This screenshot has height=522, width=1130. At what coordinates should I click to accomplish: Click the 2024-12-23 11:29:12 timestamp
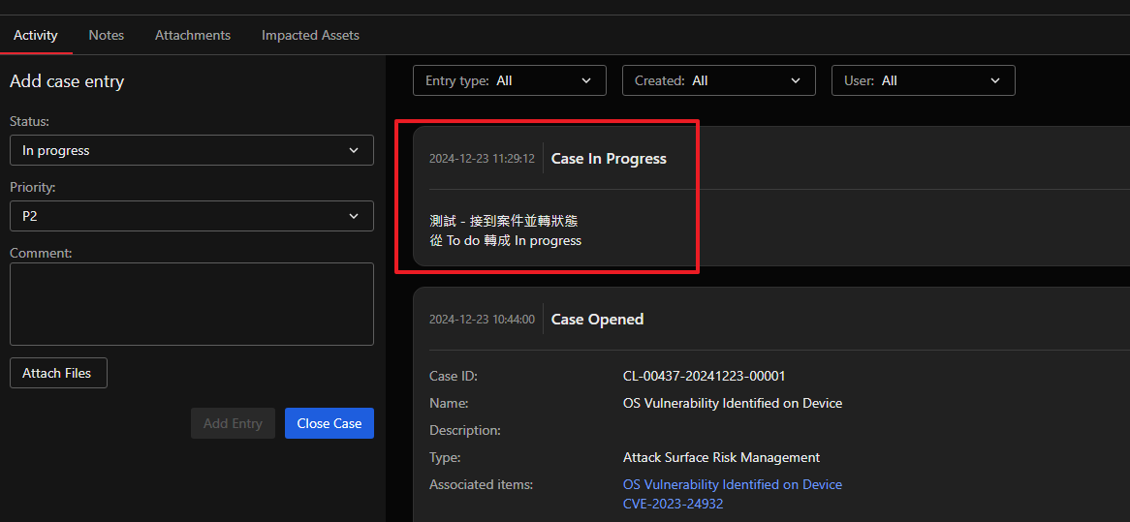(x=482, y=159)
